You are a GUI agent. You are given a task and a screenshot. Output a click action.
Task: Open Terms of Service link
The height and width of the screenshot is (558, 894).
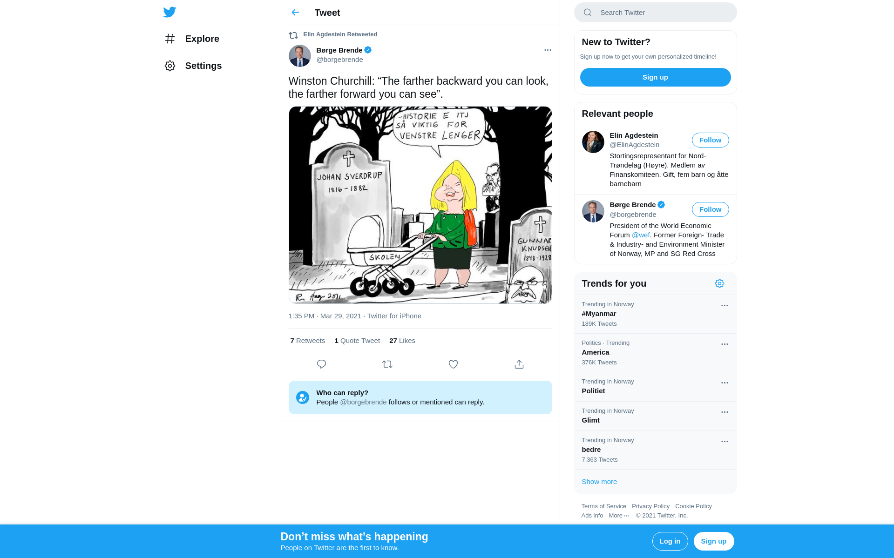604,506
